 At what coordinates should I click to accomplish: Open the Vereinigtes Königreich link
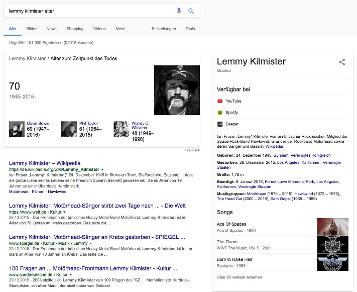coord(310,155)
